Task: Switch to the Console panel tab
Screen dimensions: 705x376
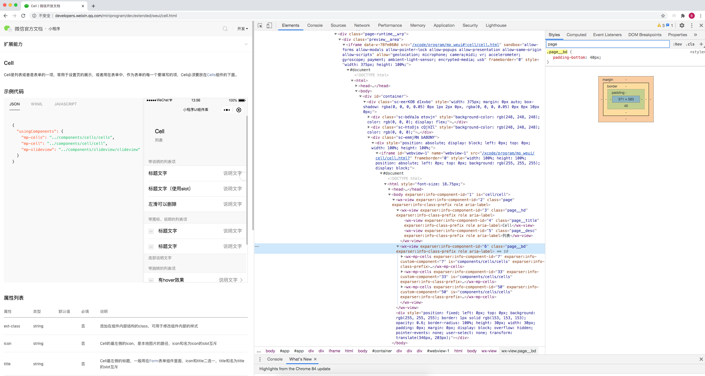Action: (315, 25)
